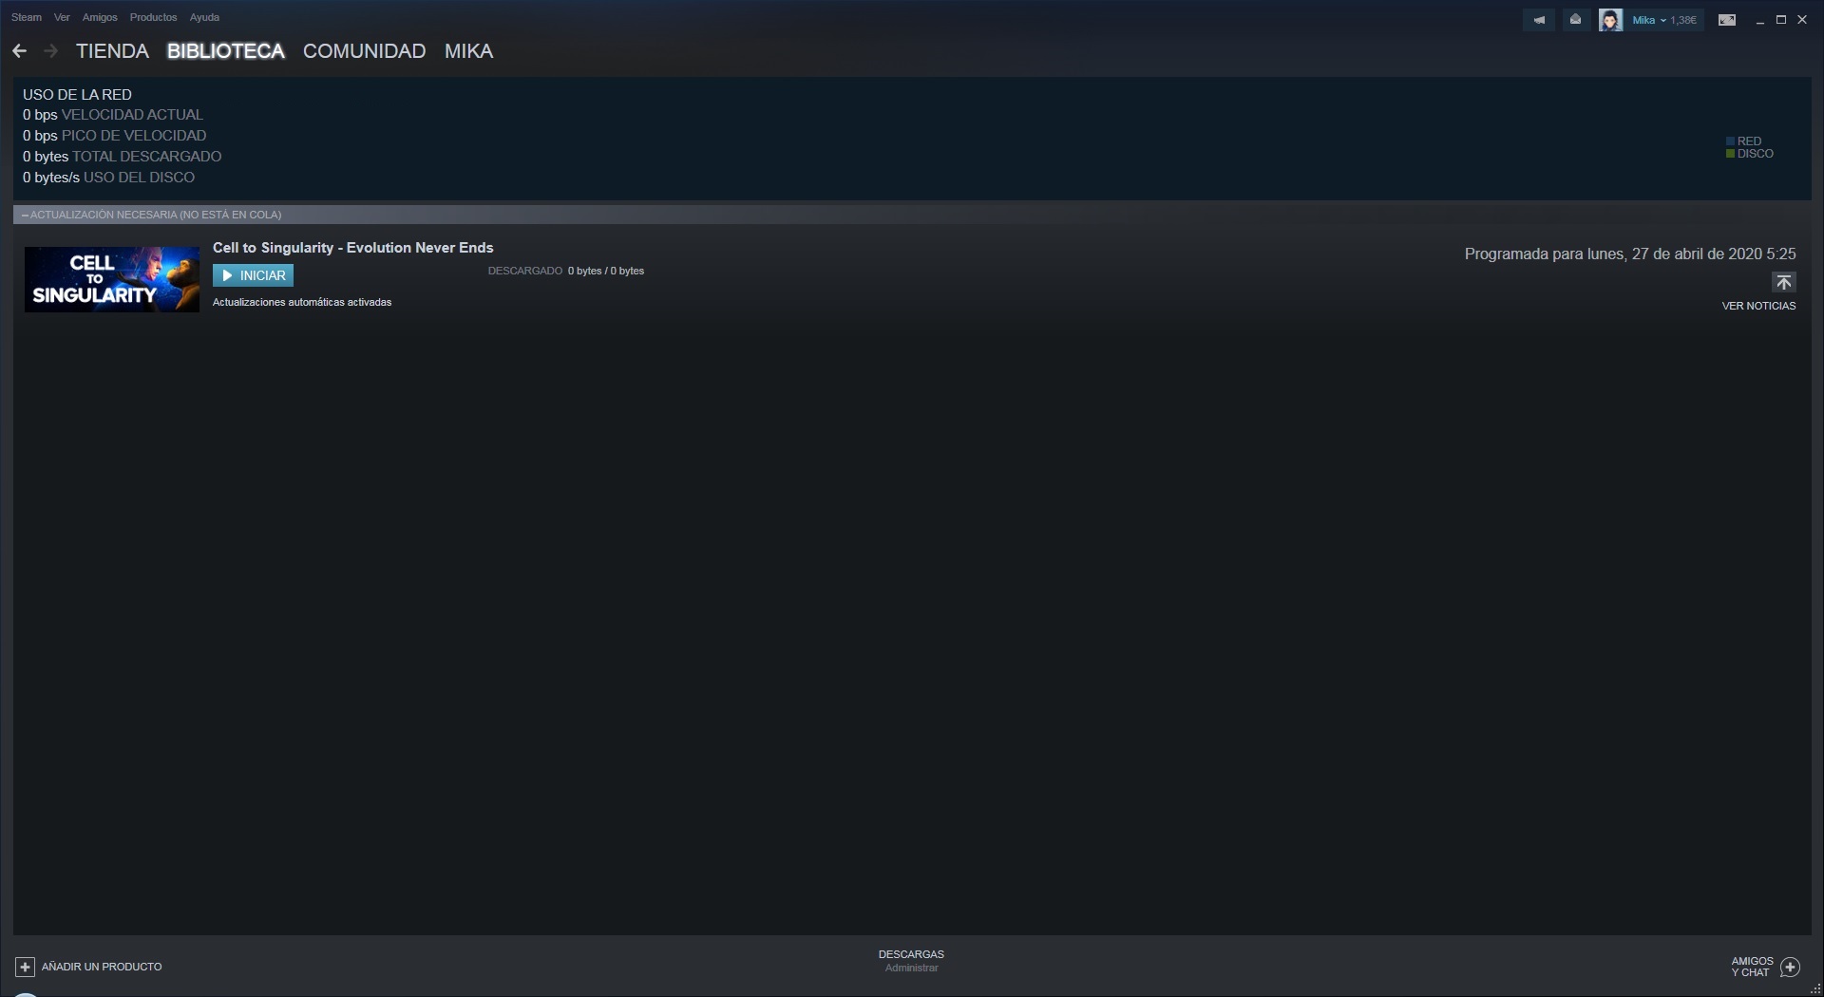Open VER NOTICIAS link
Screen dimensions: 1824x997
pyautogui.click(x=1758, y=306)
